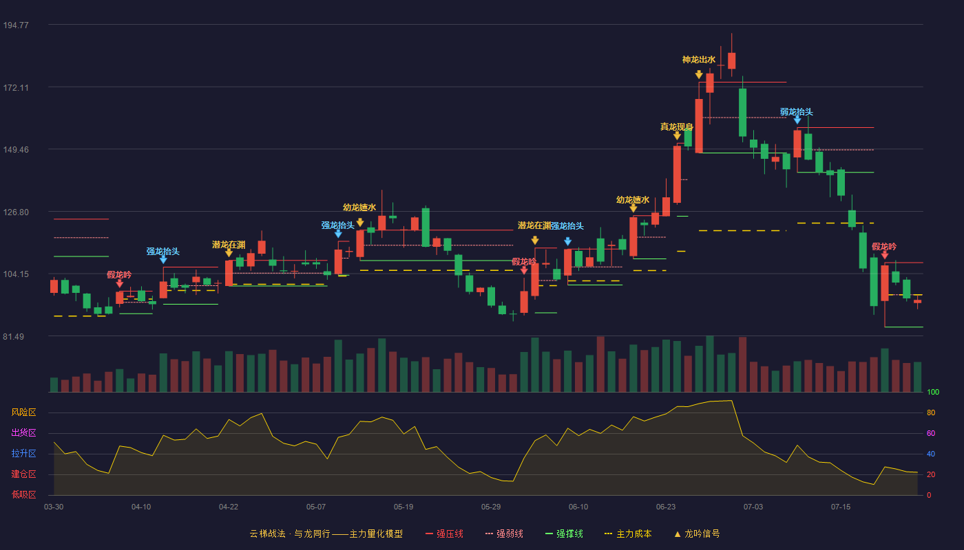Screen dimensions: 964x550
Task: Click the 神龙出水 signal arrow marker
Action: (699, 74)
